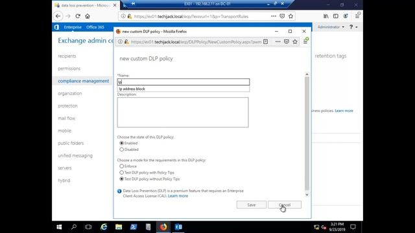Choose Test DLP policy without Policy Tips
The image size is (415, 233).
pyautogui.click(x=122, y=179)
